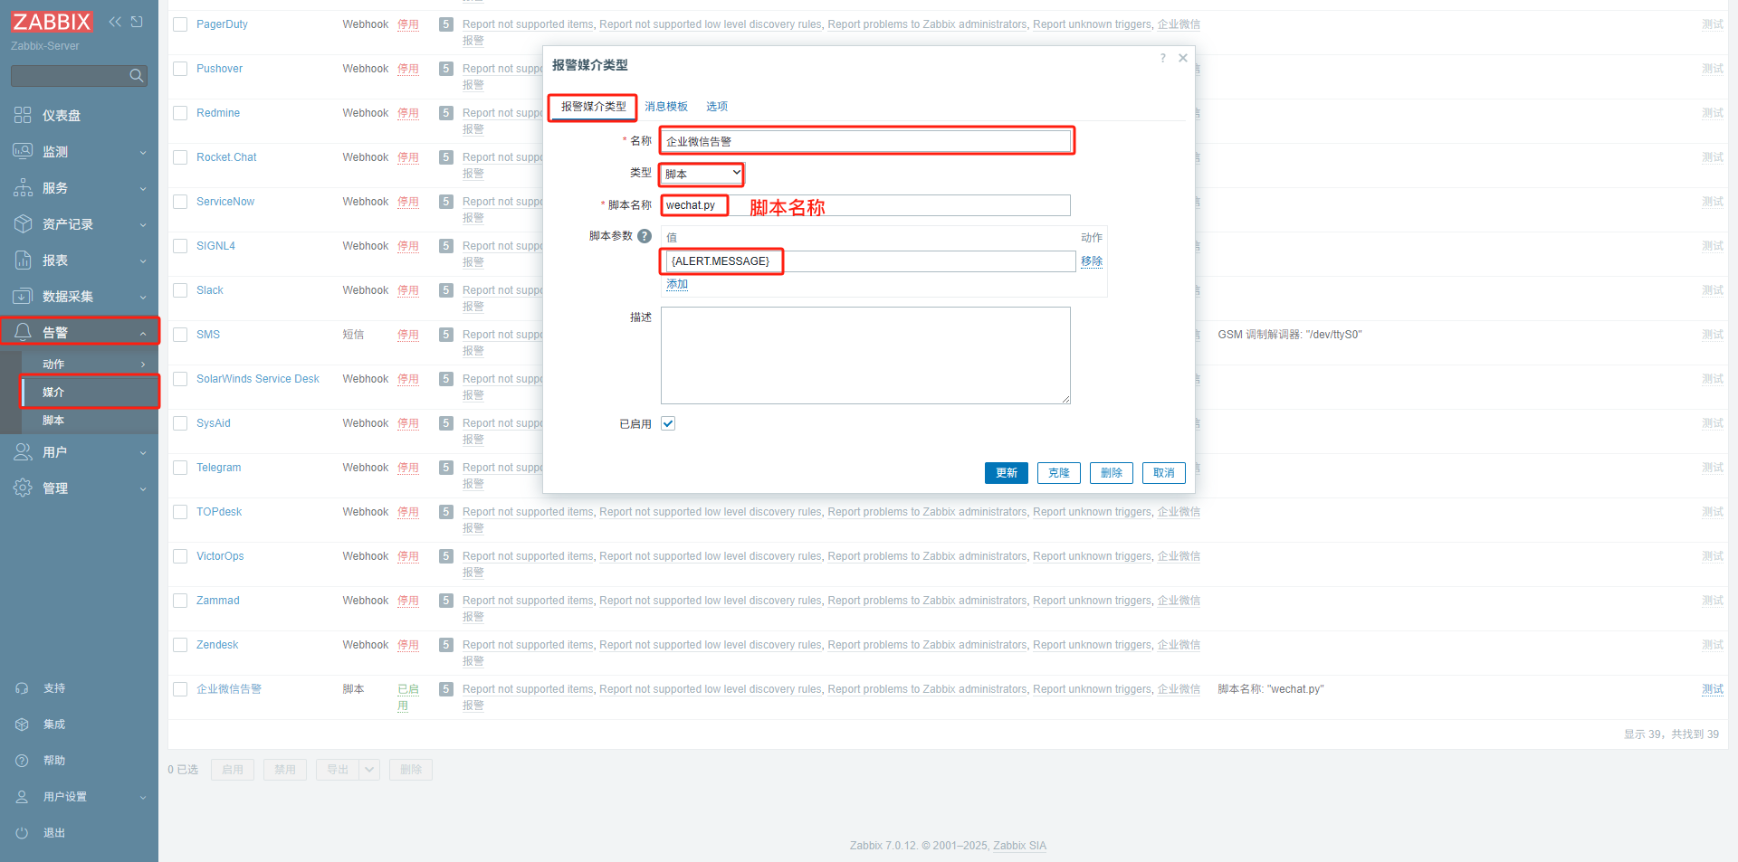This screenshot has height=862, width=1738.
Task: Click the 帮助 help icon
Action: click(22, 761)
